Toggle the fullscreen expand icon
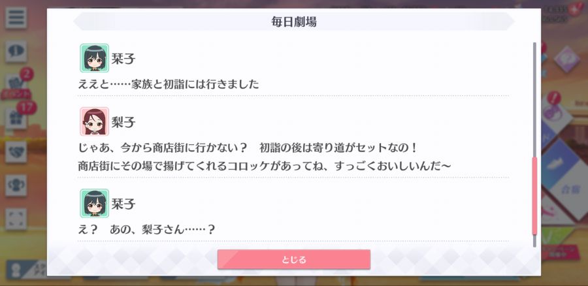Viewport: 588px width, 286px height. (16, 219)
